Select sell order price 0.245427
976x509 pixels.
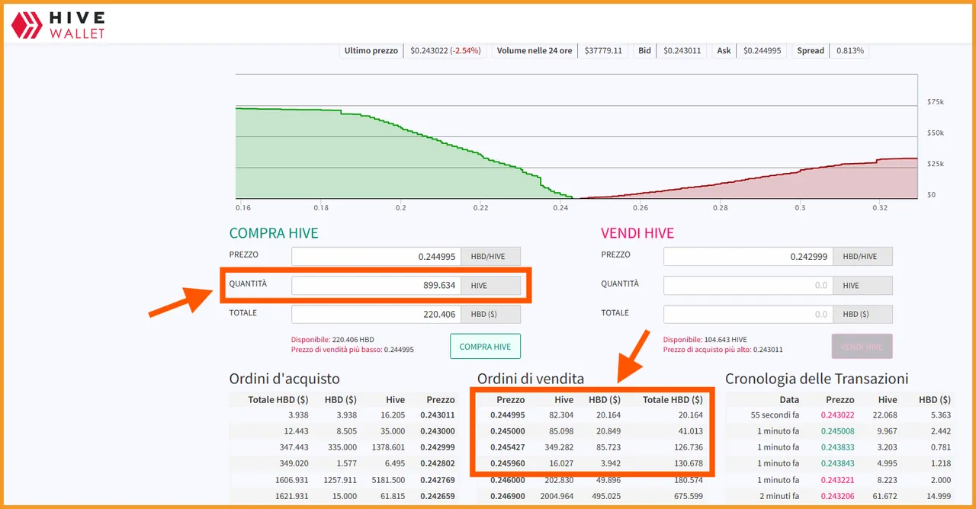click(x=508, y=447)
